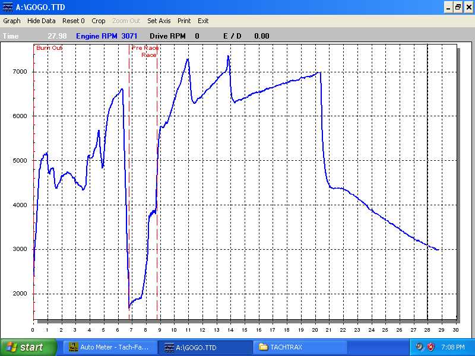This screenshot has width=475, height=356.
Task: Click the Auto Meter taskbar icon
Action: pyautogui.click(x=74, y=347)
